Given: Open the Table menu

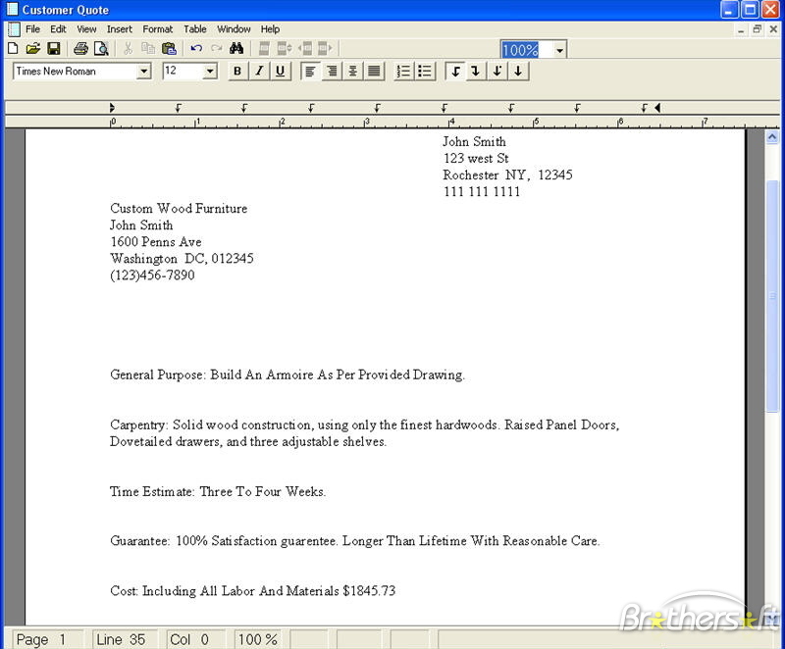Looking at the screenshot, I should [x=194, y=29].
